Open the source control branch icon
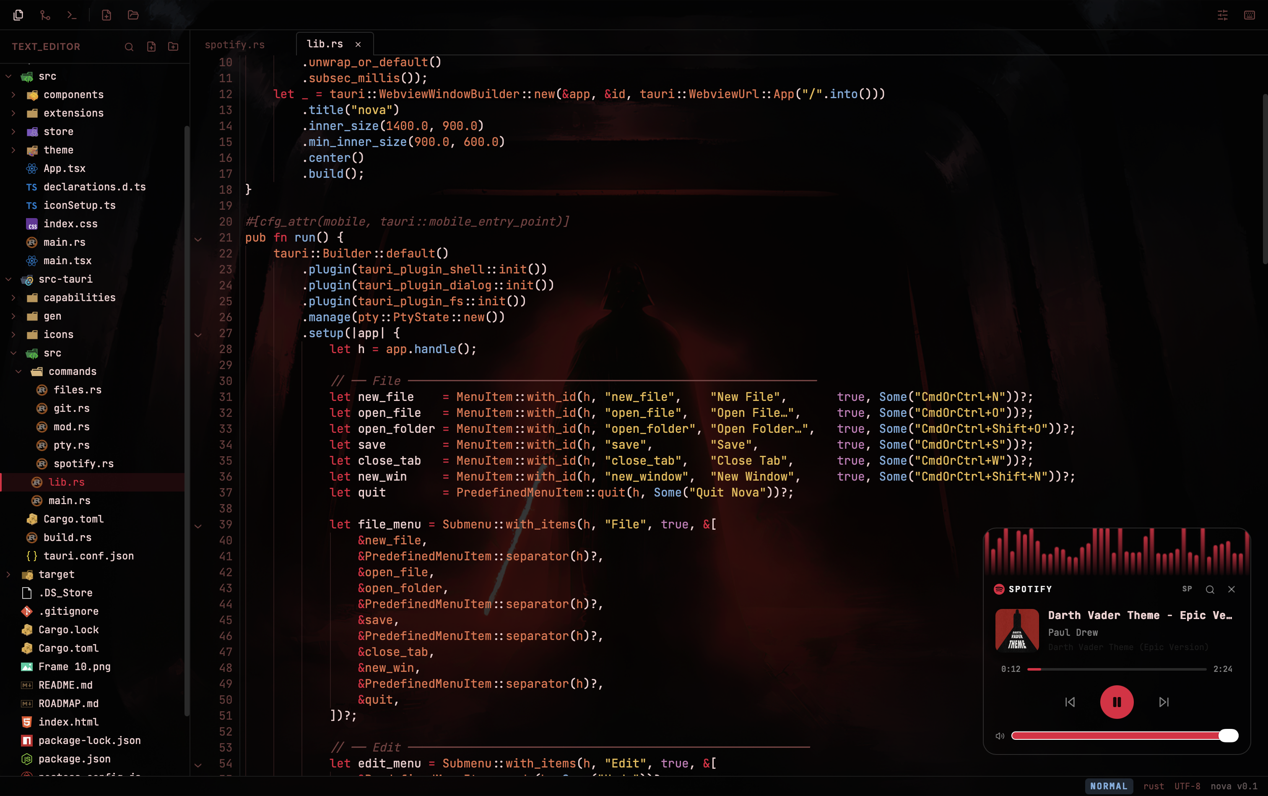Screen dimensions: 1268x796 pos(45,15)
